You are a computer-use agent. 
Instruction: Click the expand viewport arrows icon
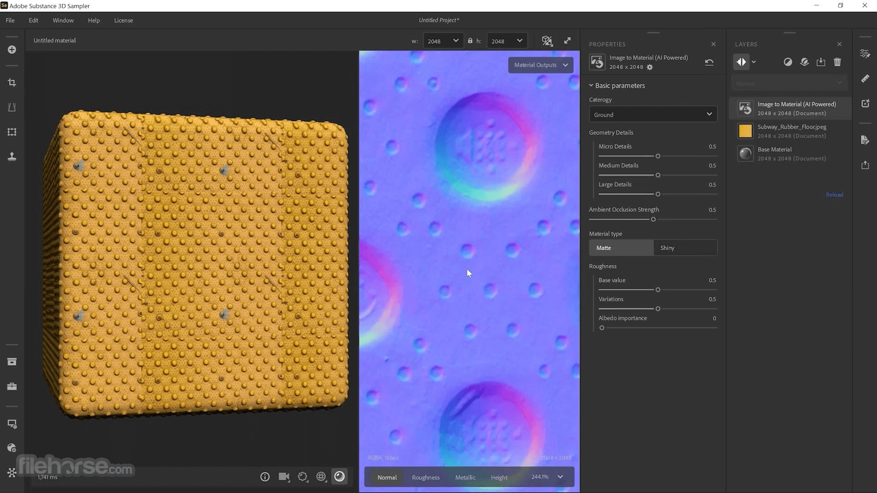567,41
